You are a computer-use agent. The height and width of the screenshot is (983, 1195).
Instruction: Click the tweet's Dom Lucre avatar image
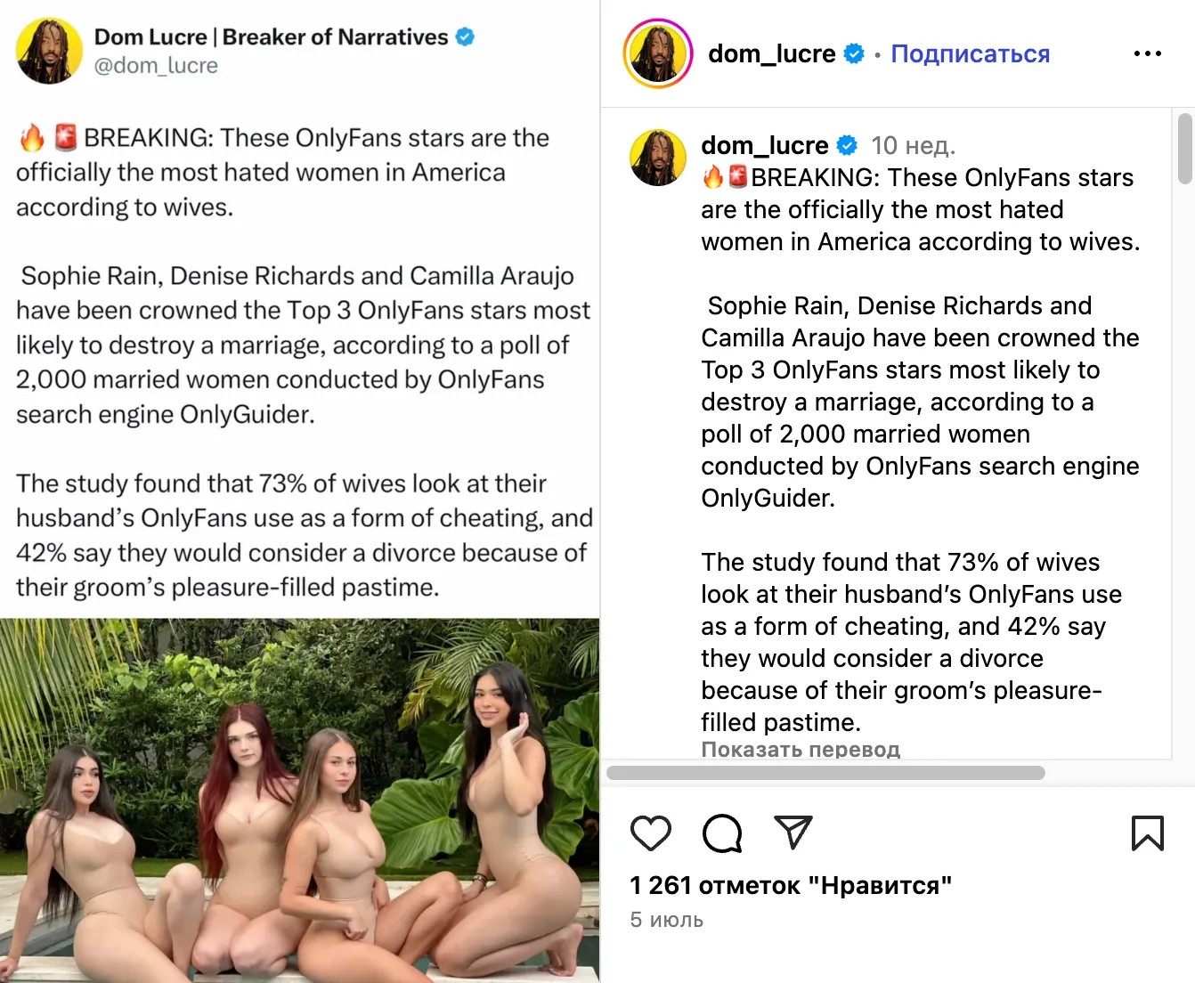pyautogui.click(x=49, y=51)
